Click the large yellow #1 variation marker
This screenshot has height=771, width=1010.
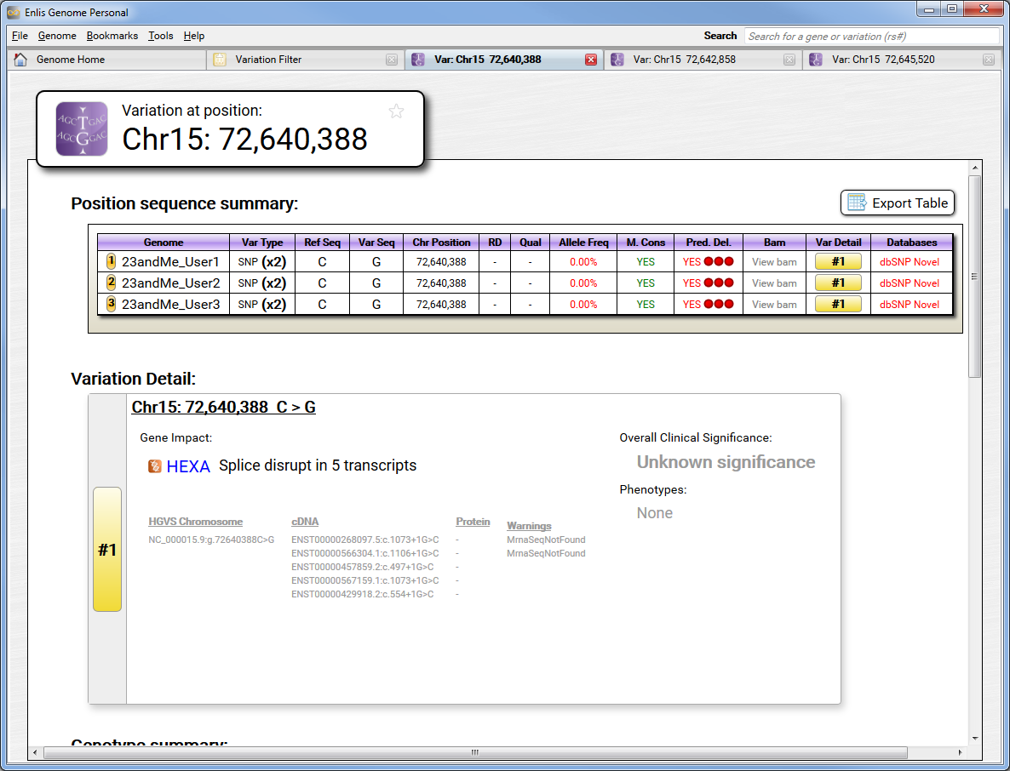[x=107, y=549]
